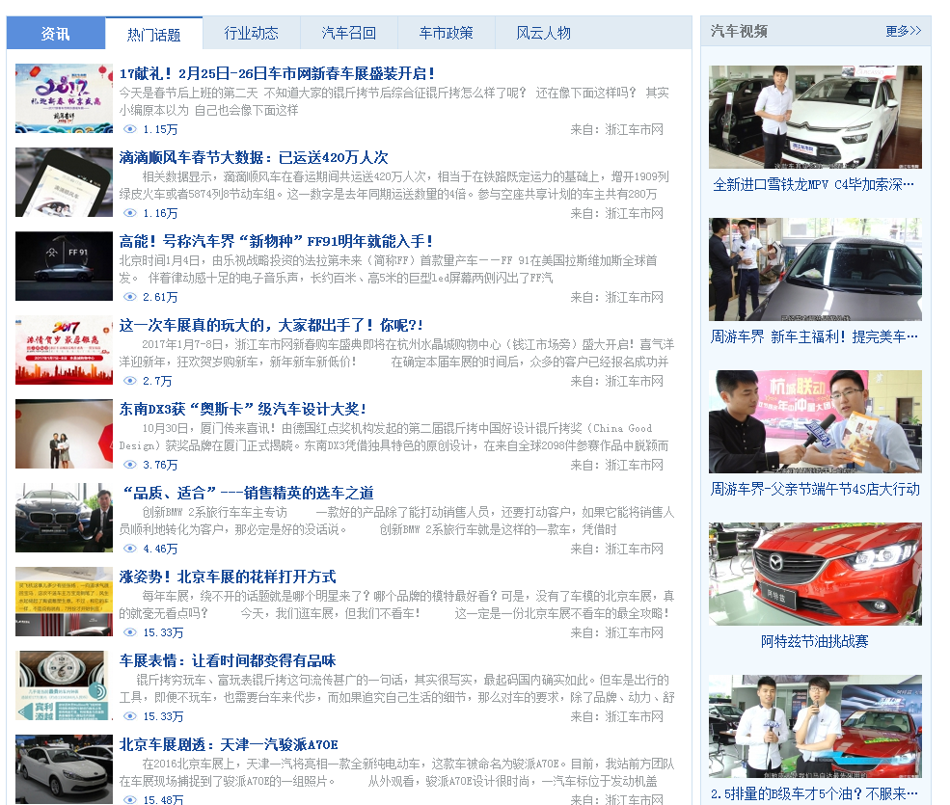
Task: Select the 汽车召回 tab
Action: (349, 34)
